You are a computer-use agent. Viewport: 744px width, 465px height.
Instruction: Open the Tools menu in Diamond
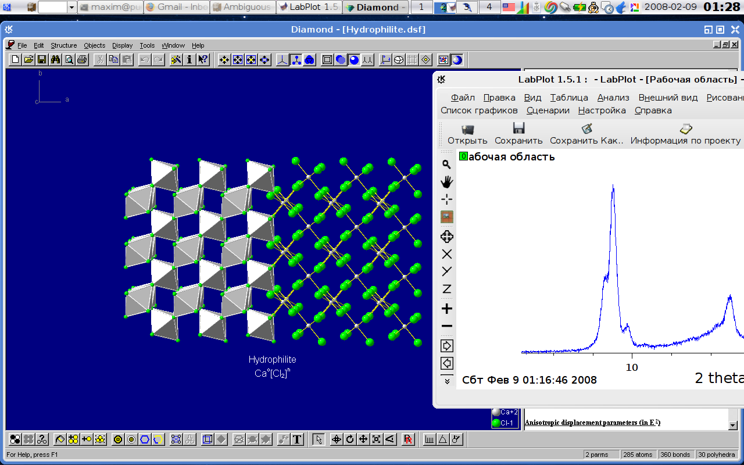pyautogui.click(x=147, y=45)
